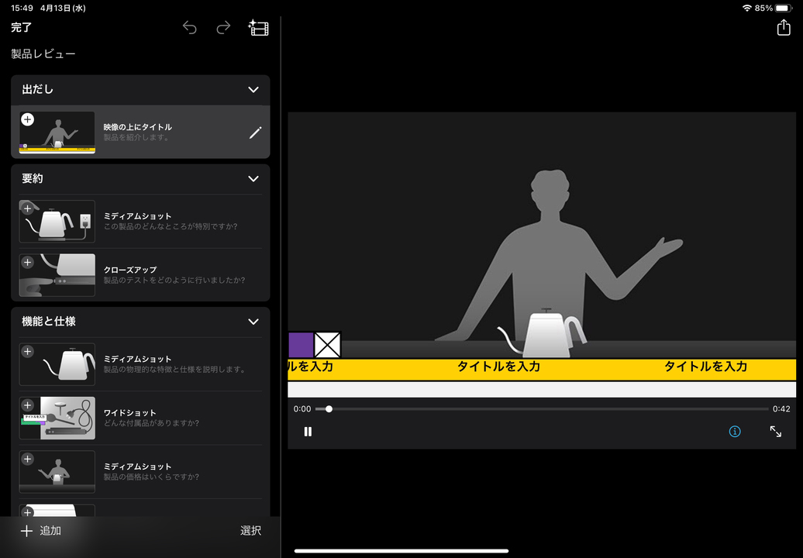Add media to クローズアップ shot plus icon
This screenshot has width=803, height=558.
(x=28, y=263)
